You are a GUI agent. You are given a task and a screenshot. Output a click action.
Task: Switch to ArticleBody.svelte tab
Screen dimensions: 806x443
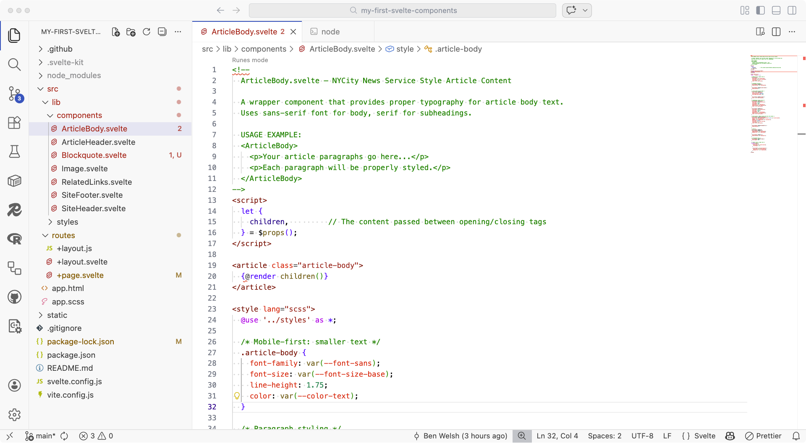[248, 32]
